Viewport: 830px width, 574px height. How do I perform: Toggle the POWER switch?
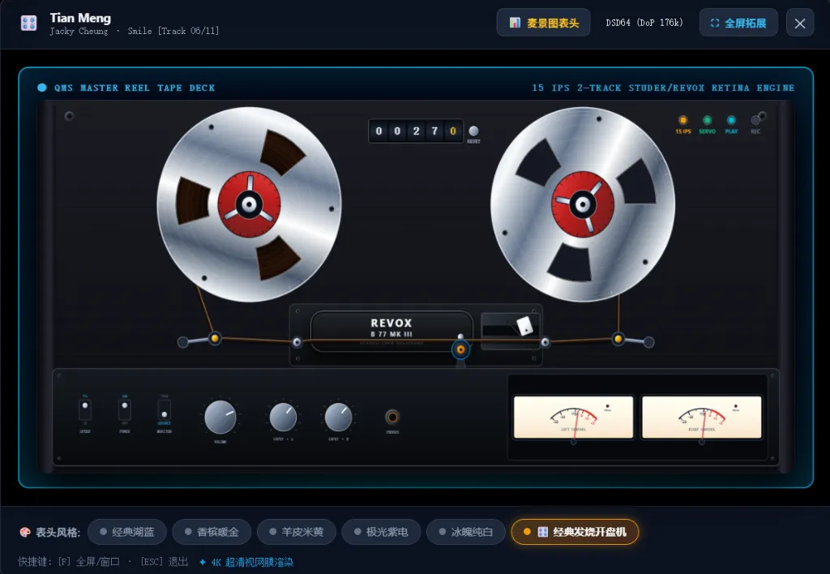pyautogui.click(x=125, y=410)
